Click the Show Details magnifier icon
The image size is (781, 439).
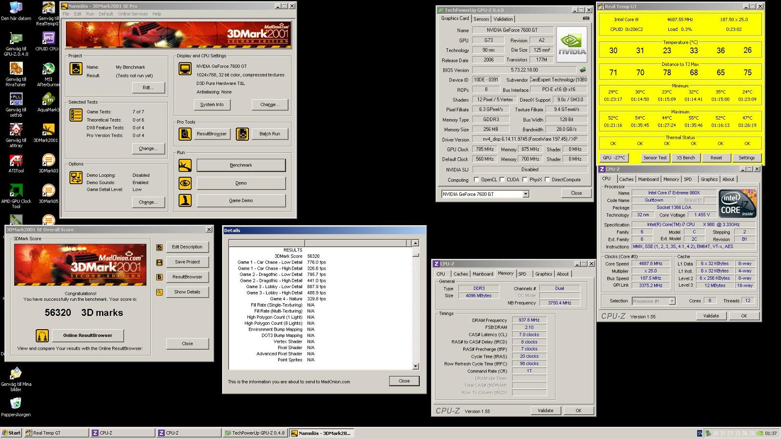pyautogui.click(x=159, y=292)
